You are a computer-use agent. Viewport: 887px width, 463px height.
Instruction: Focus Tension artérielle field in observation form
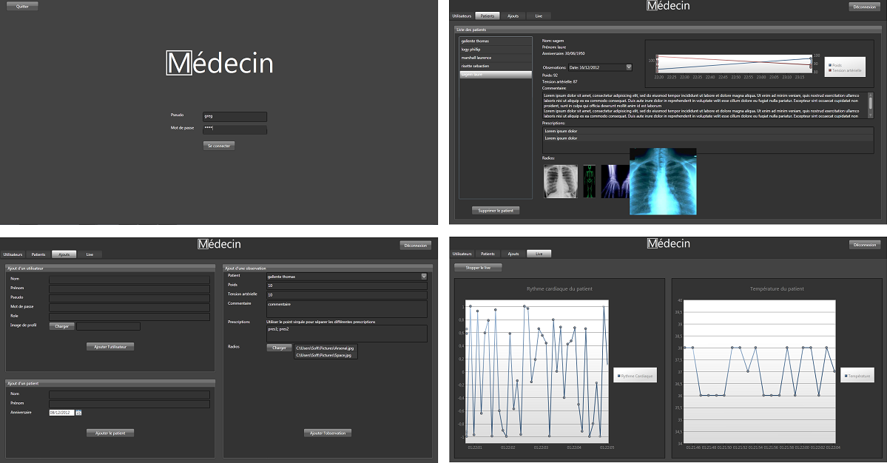347,294
